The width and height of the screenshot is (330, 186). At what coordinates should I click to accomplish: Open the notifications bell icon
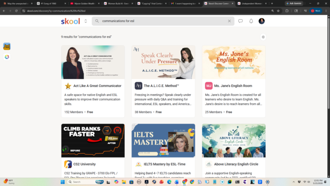coord(251,21)
